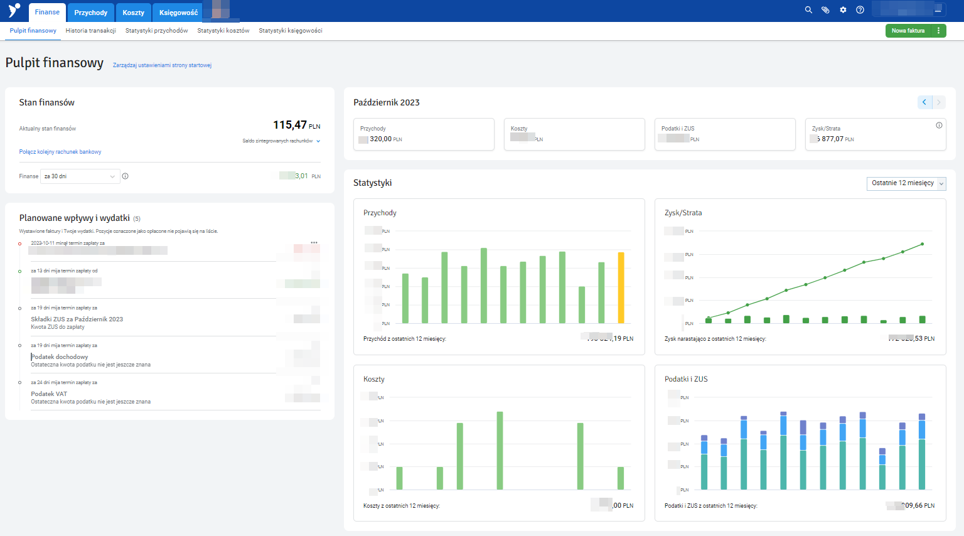Expand the 'za 30 dni' period dropdown
The width and height of the screenshot is (964, 536).
(80, 176)
